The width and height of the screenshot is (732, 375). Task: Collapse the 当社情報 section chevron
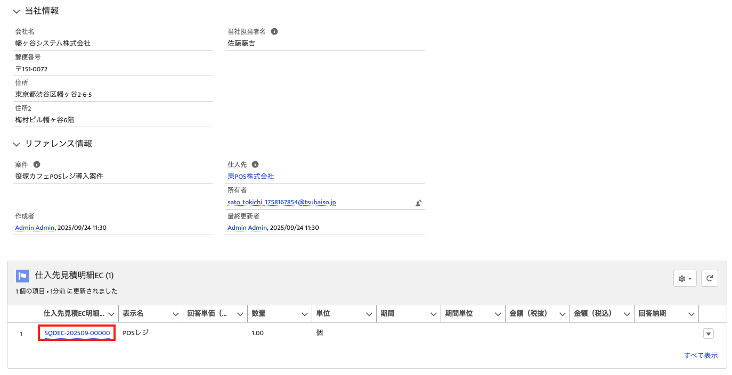click(17, 11)
